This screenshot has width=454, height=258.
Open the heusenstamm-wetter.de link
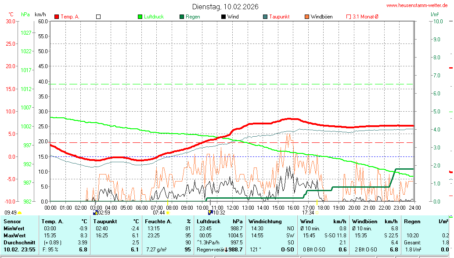click(x=417, y=5)
